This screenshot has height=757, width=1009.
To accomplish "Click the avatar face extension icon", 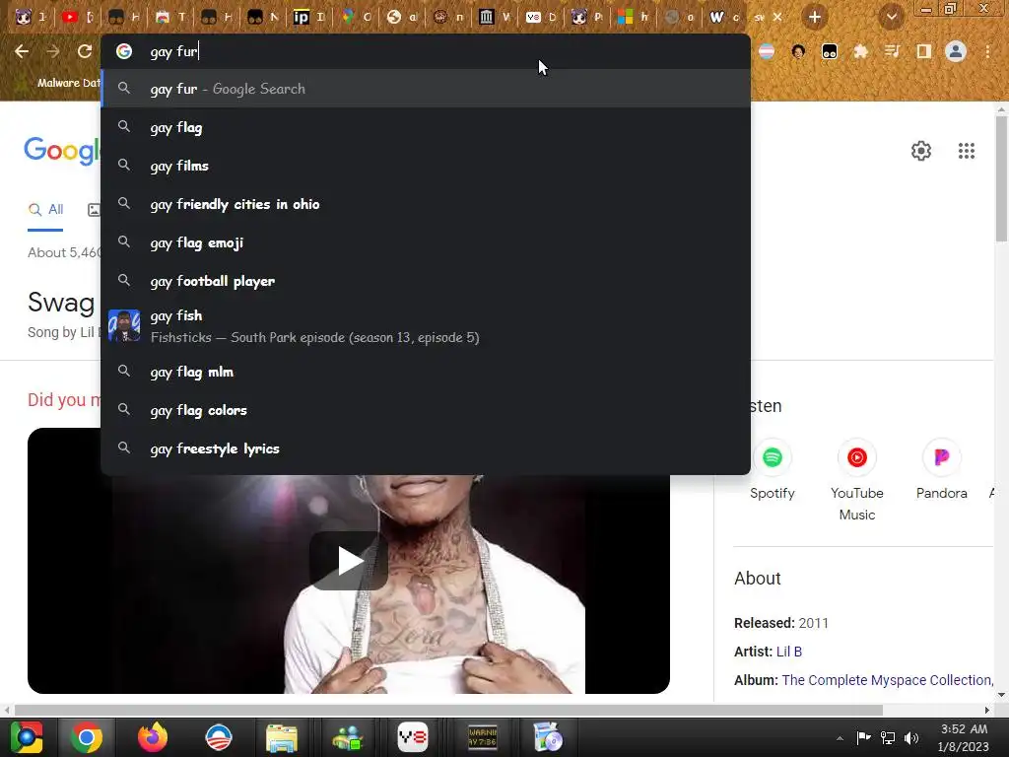I will (x=798, y=51).
